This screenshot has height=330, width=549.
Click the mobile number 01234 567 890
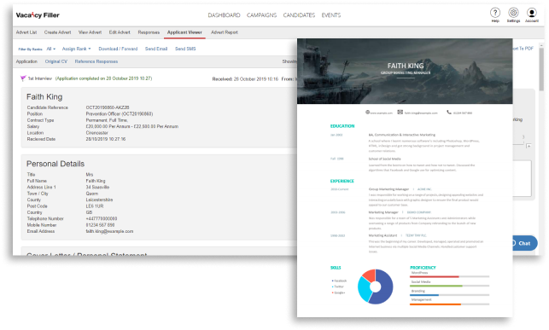tap(100, 225)
